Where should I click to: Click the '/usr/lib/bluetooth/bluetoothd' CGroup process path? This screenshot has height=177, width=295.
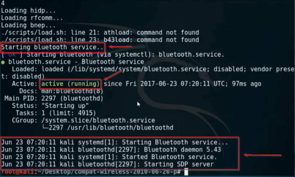tap(120, 128)
